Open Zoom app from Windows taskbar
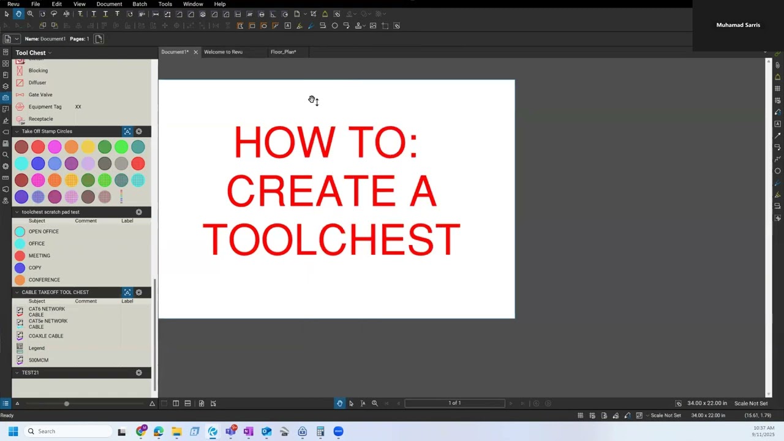784x441 pixels. pyautogui.click(x=338, y=431)
